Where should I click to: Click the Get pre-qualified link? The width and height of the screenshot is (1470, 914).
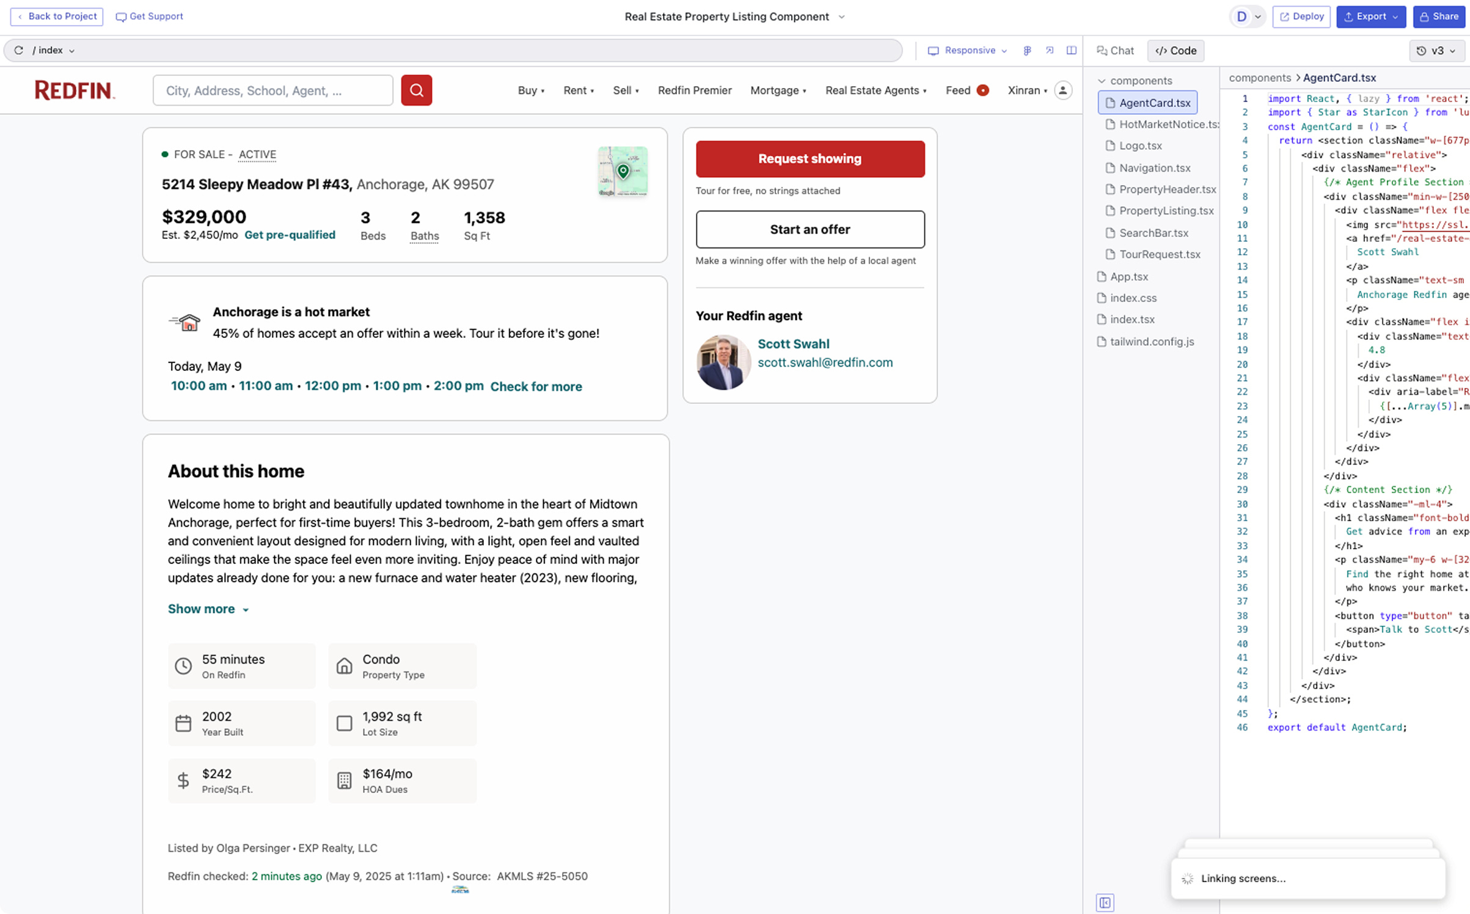pos(290,235)
